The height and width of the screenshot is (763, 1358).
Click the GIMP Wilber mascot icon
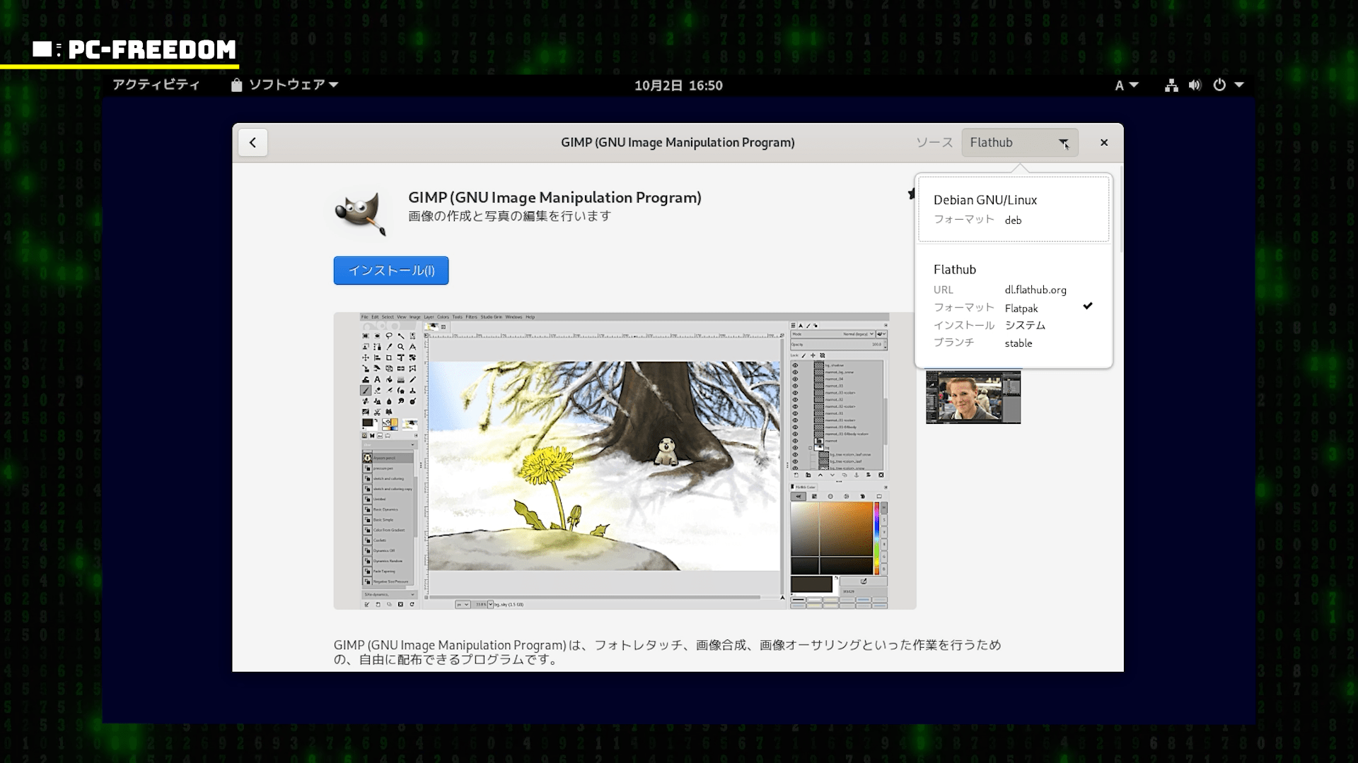361,213
